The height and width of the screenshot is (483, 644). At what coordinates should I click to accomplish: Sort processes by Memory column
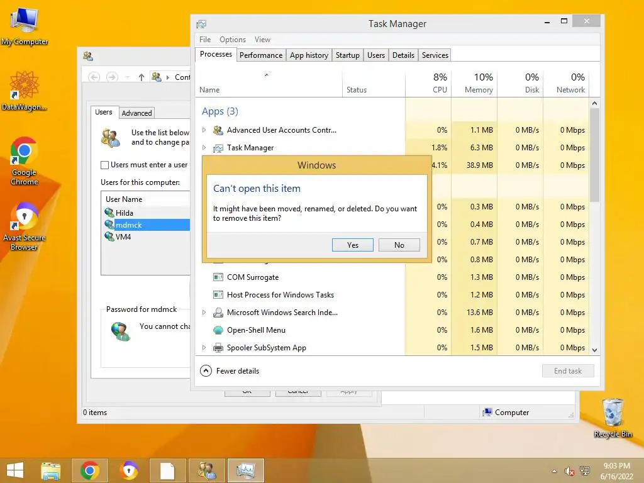click(x=474, y=84)
